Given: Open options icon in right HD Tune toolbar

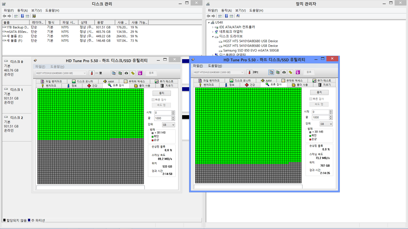Looking at the screenshot, I should [x=290, y=72].
